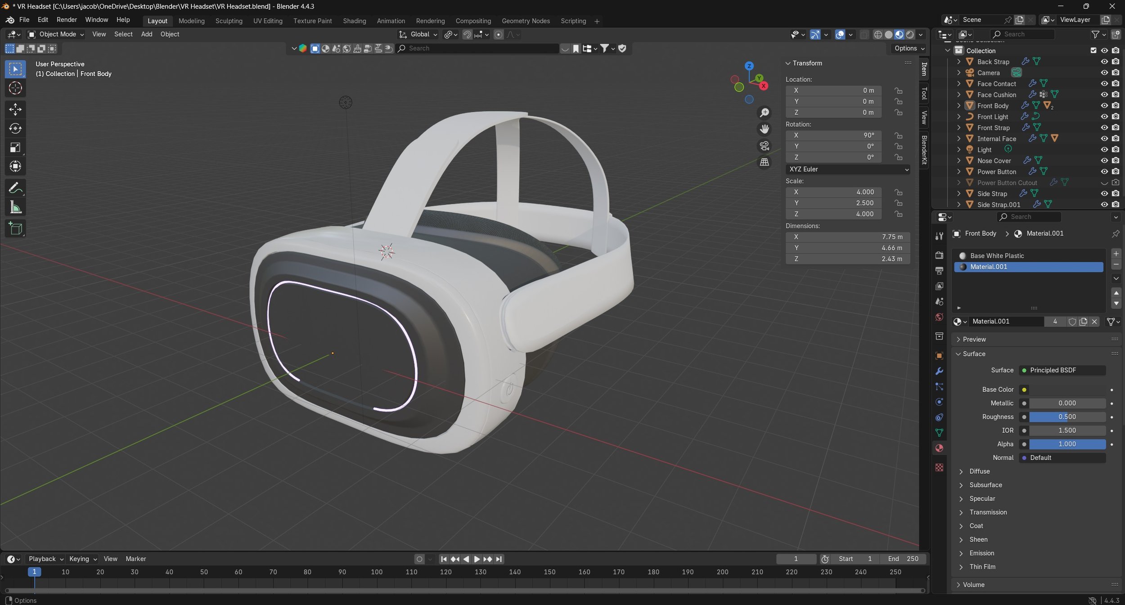Activate the Measure tool
The height and width of the screenshot is (605, 1125).
pyautogui.click(x=15, y=207)
